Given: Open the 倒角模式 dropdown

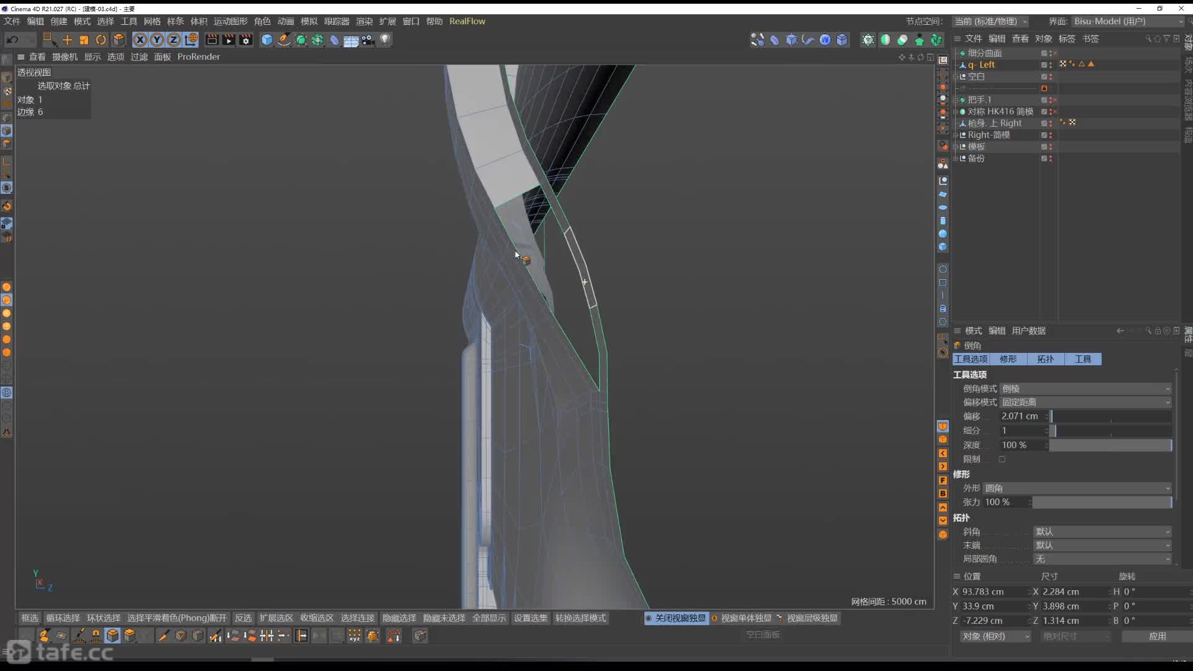Looking at the screenshot, I should click(1086, 388).
